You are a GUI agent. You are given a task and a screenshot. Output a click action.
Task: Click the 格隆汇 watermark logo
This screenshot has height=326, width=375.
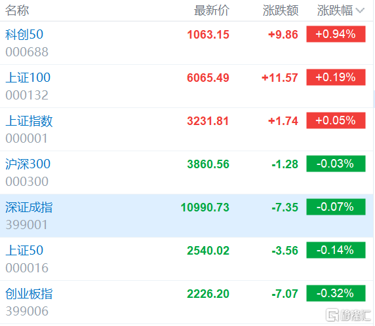349,315
